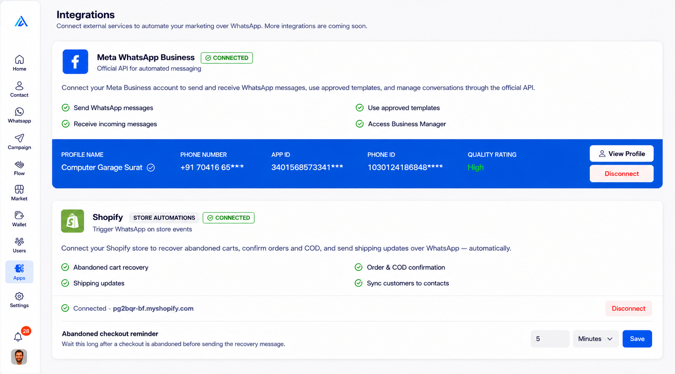The height and width of the screenshot is (374, 675).
Task: Click check icon next to Abandoned cart recovery
Action: 65,267
